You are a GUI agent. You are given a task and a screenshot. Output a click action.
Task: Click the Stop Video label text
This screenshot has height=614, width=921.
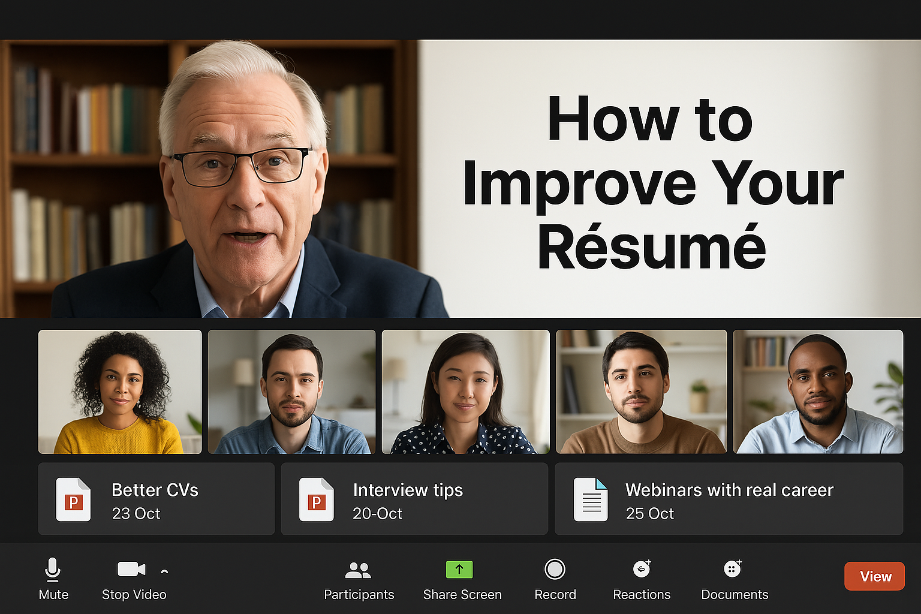coord(134,594)
